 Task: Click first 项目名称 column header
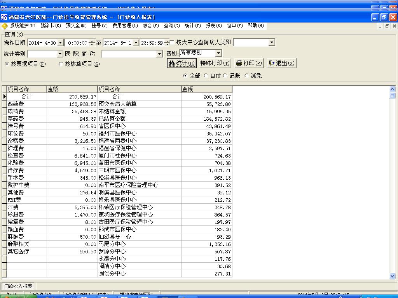pos(27,89)
